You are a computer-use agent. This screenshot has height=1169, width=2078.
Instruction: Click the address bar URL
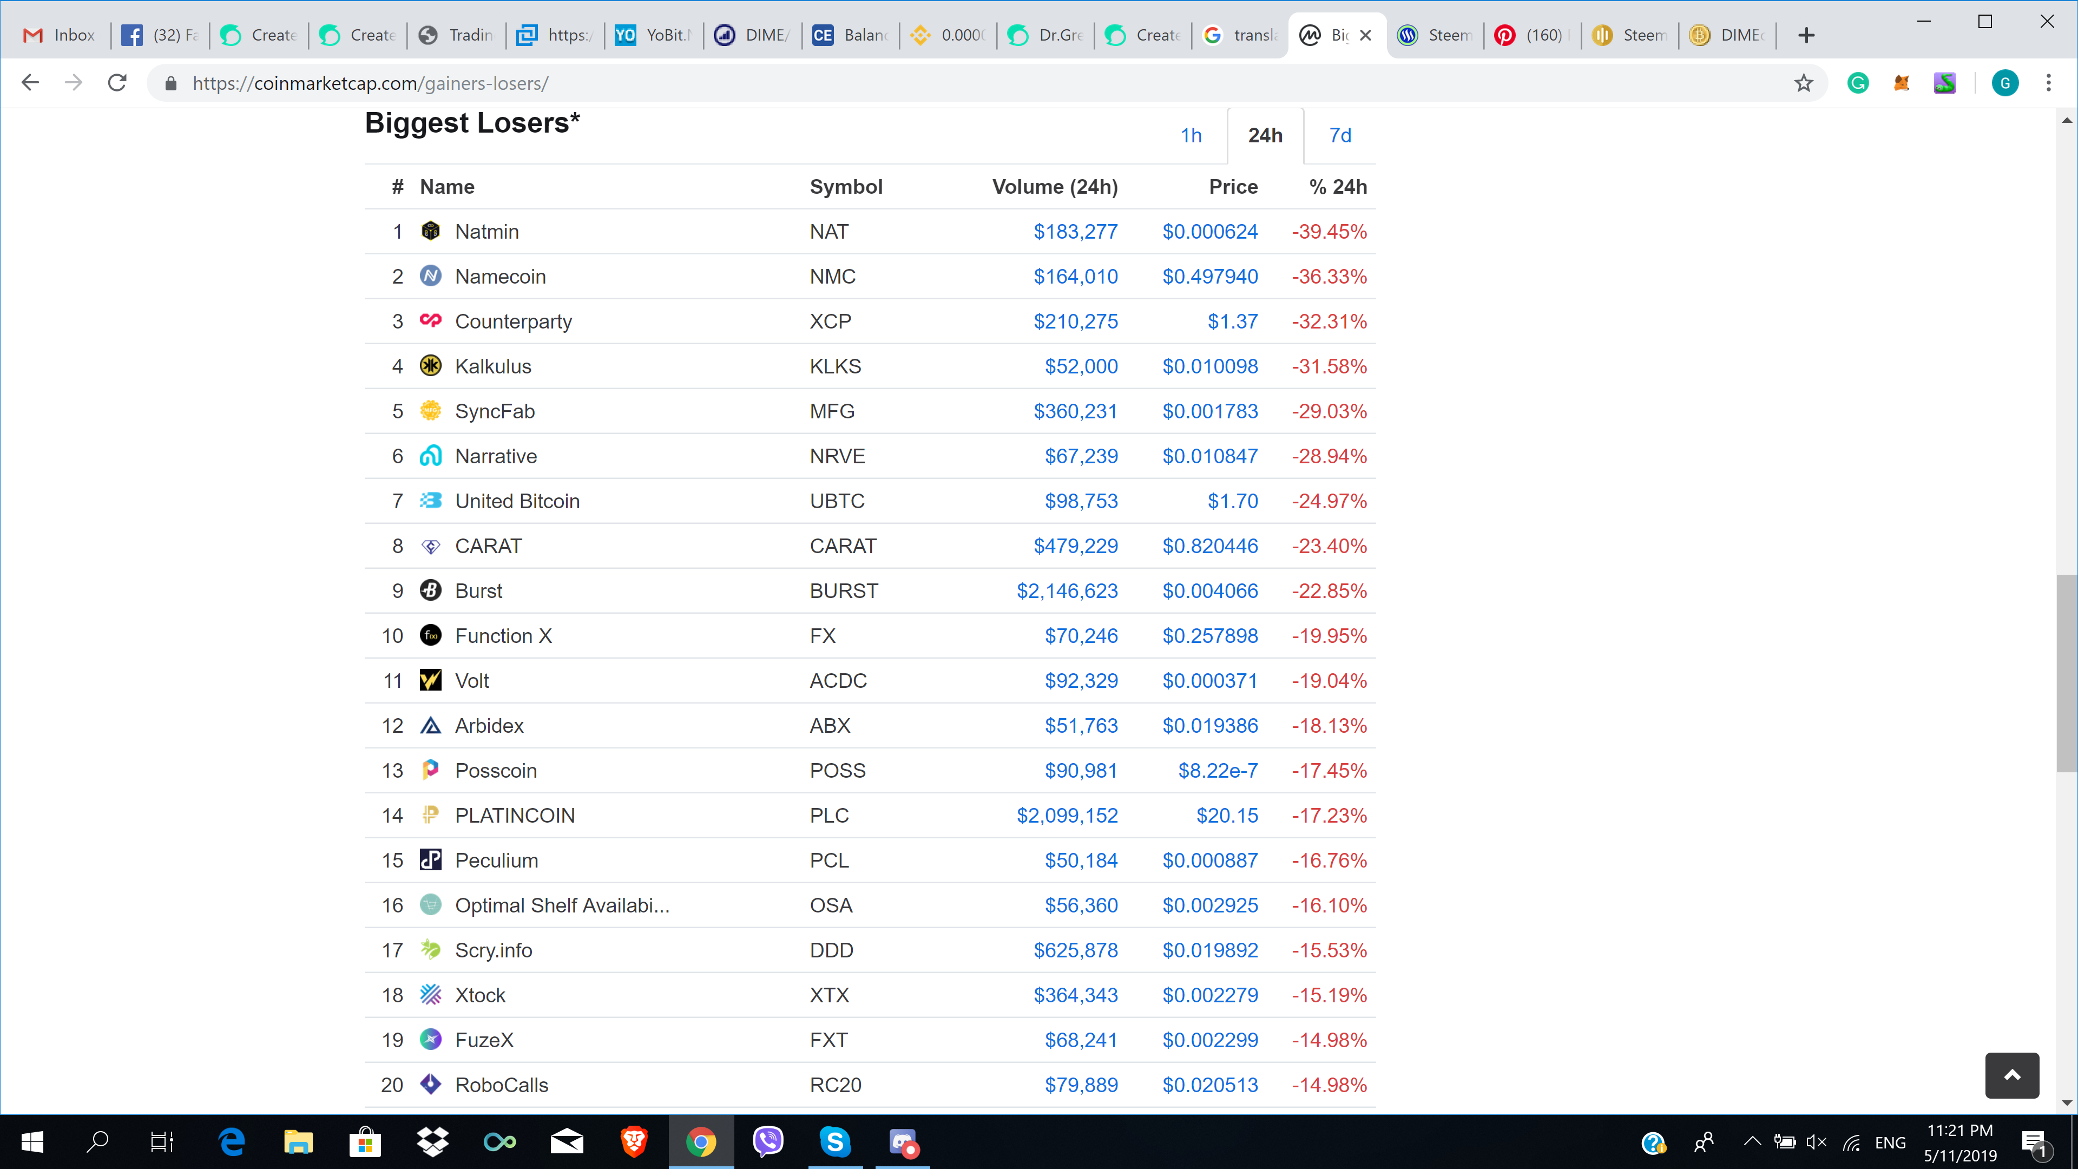point(371,83)
